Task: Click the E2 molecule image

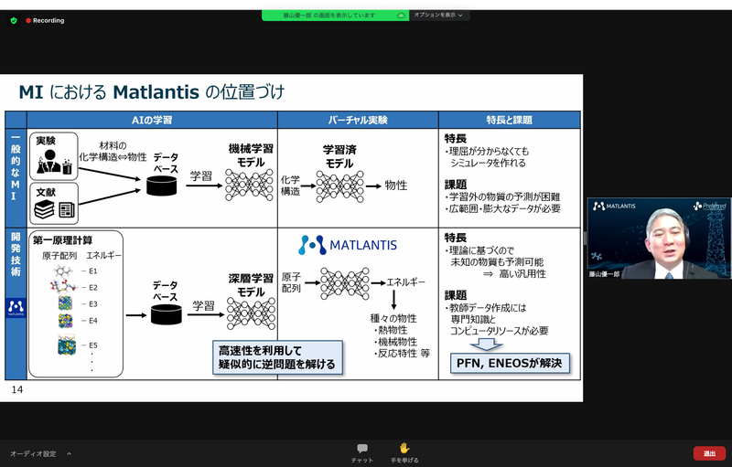Action: coord(63,287)
